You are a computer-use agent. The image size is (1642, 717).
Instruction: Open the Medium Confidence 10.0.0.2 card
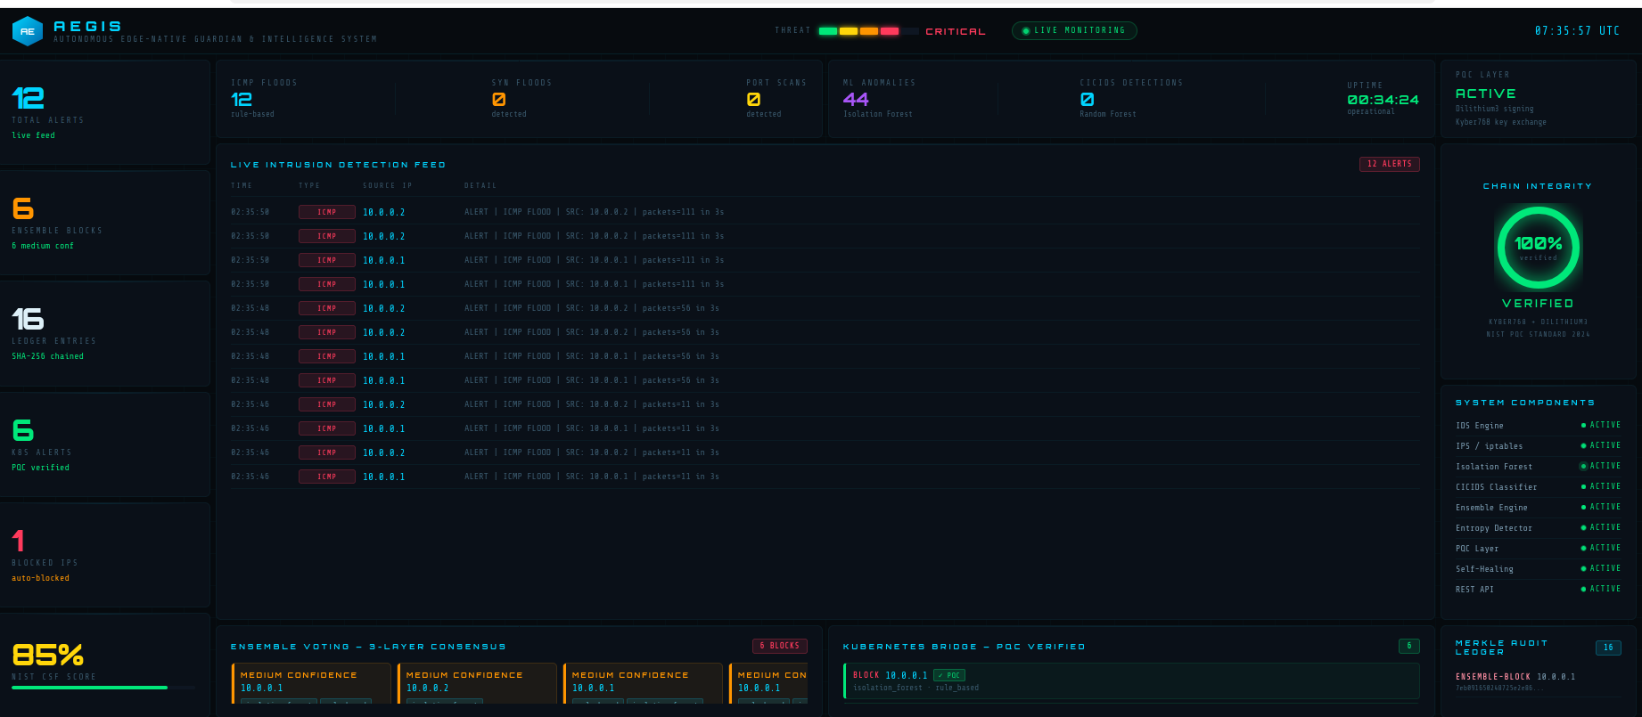coord(477,683)
